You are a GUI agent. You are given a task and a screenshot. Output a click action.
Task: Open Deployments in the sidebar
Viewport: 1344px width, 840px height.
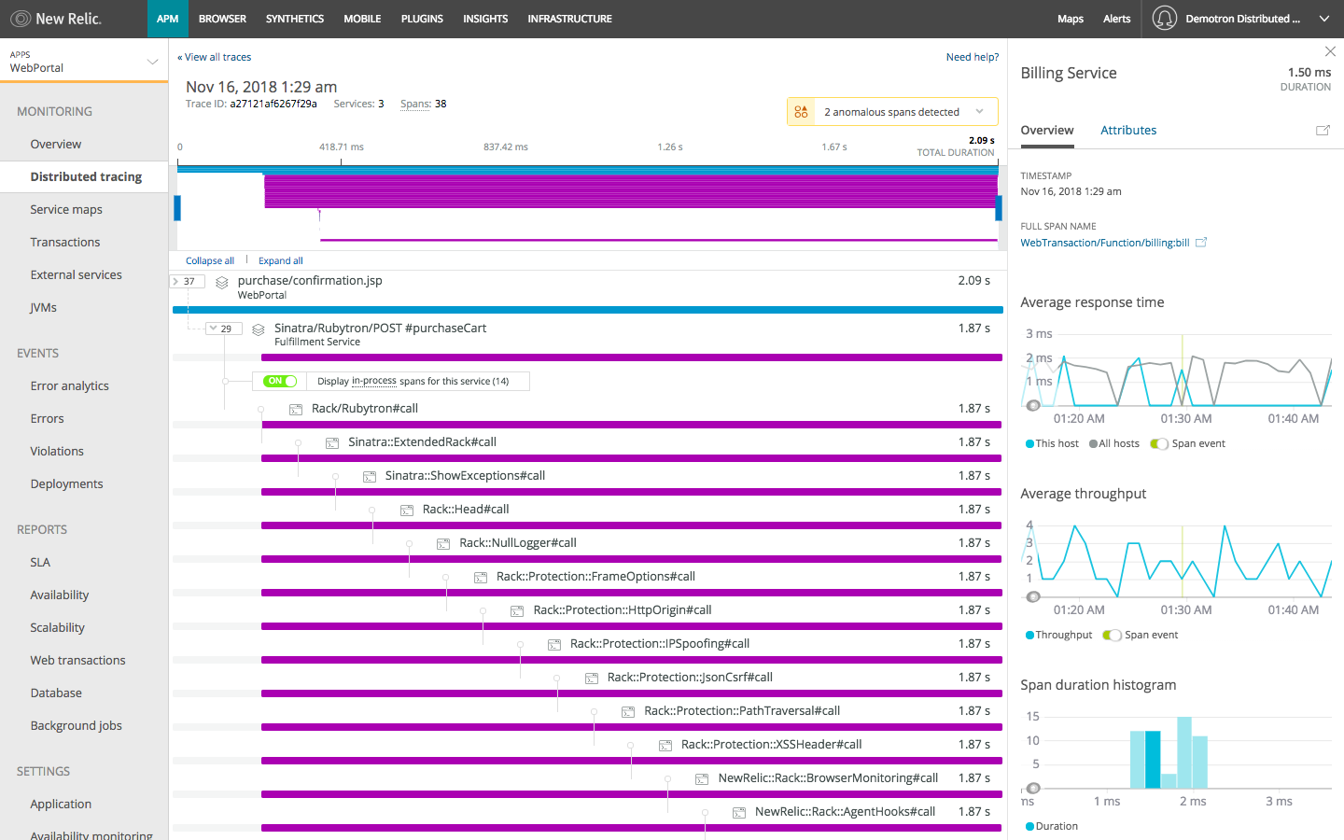tap(66, 484)
